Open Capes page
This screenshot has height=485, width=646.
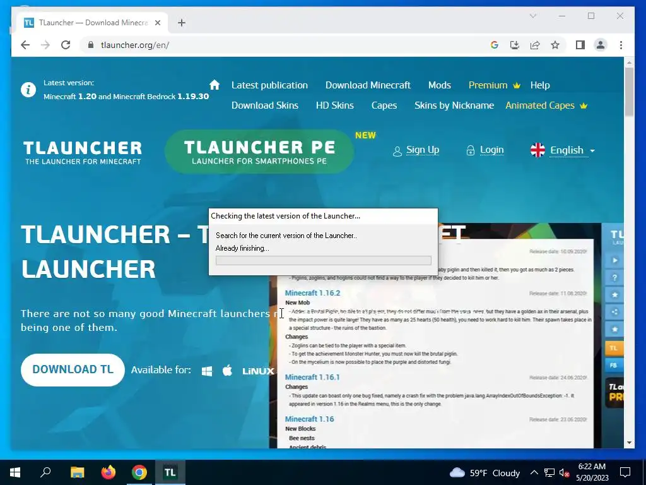384,105
